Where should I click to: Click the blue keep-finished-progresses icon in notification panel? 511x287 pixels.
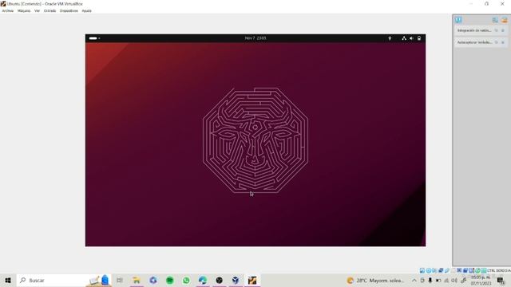(x=495, y=20)
